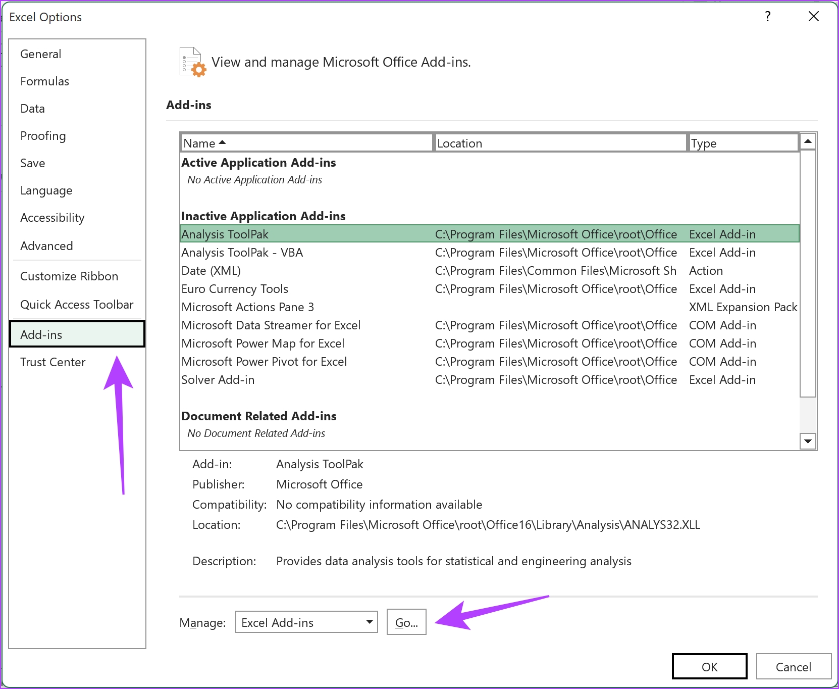Open the Manage Excel Add-ins dropdown

(306, 622)
